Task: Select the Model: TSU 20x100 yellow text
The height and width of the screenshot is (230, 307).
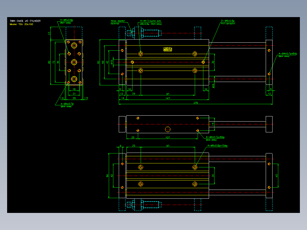Action: 21,24
